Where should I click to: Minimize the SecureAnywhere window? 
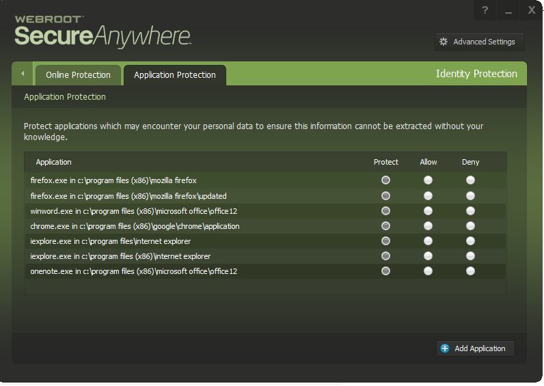click(508, 11)
